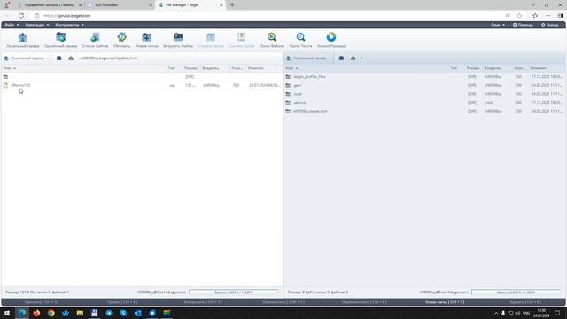Click the Удалить [Ctrl+8] bottom button
The height and width of the screenshot is (319, 567).
[x=525, y=302]
